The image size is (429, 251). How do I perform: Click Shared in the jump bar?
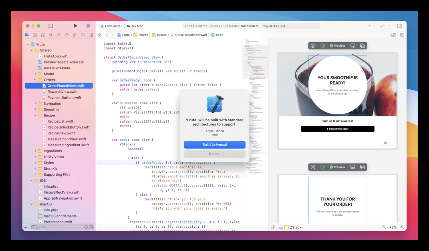click(141, 35)
